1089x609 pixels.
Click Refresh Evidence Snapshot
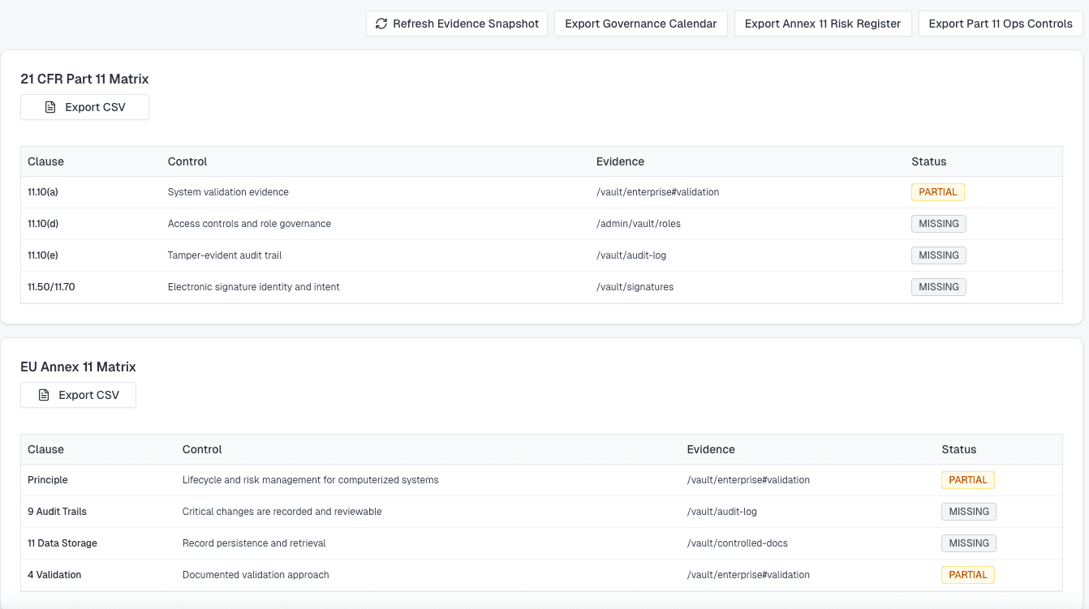coord(456,24)
